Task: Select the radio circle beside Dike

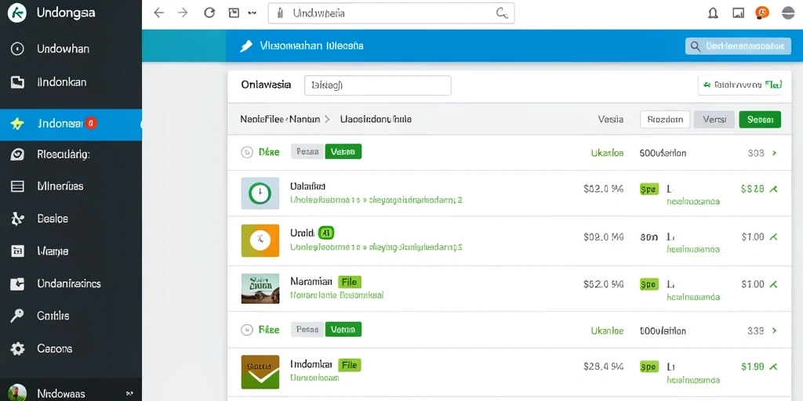Action: [247, 152]
